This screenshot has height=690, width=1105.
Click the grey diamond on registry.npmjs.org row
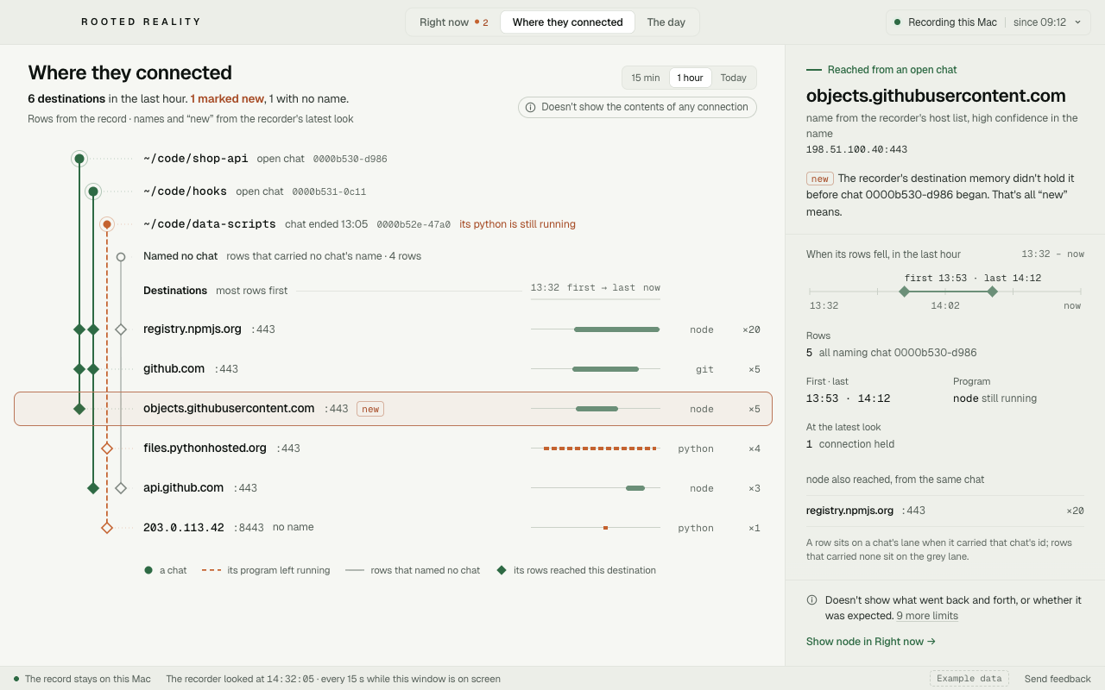click(121, 329)
